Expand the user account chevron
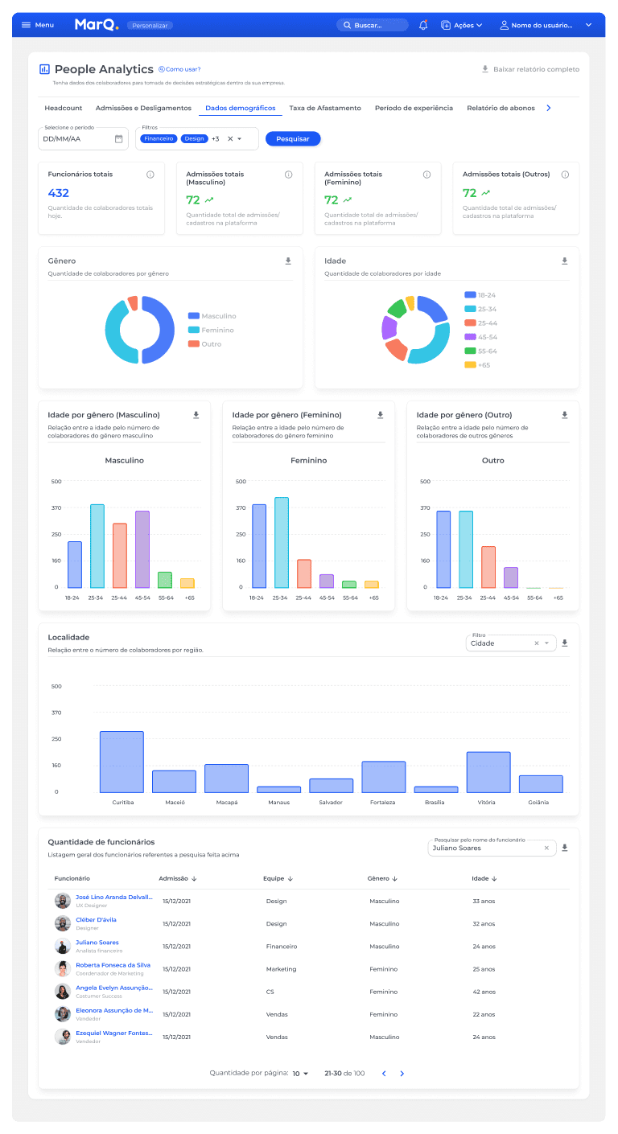618x1134 pixels. [x=588, y=25]
